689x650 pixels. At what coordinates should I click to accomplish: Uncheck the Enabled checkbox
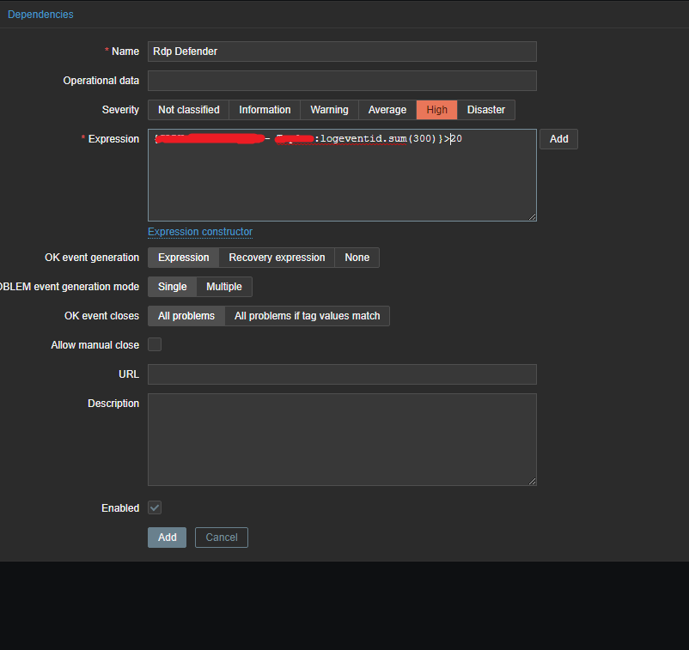pos(155,508)
